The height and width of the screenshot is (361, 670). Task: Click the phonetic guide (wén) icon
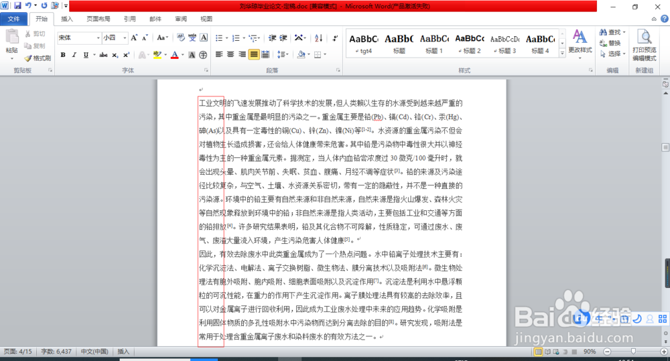coord(192,38)
